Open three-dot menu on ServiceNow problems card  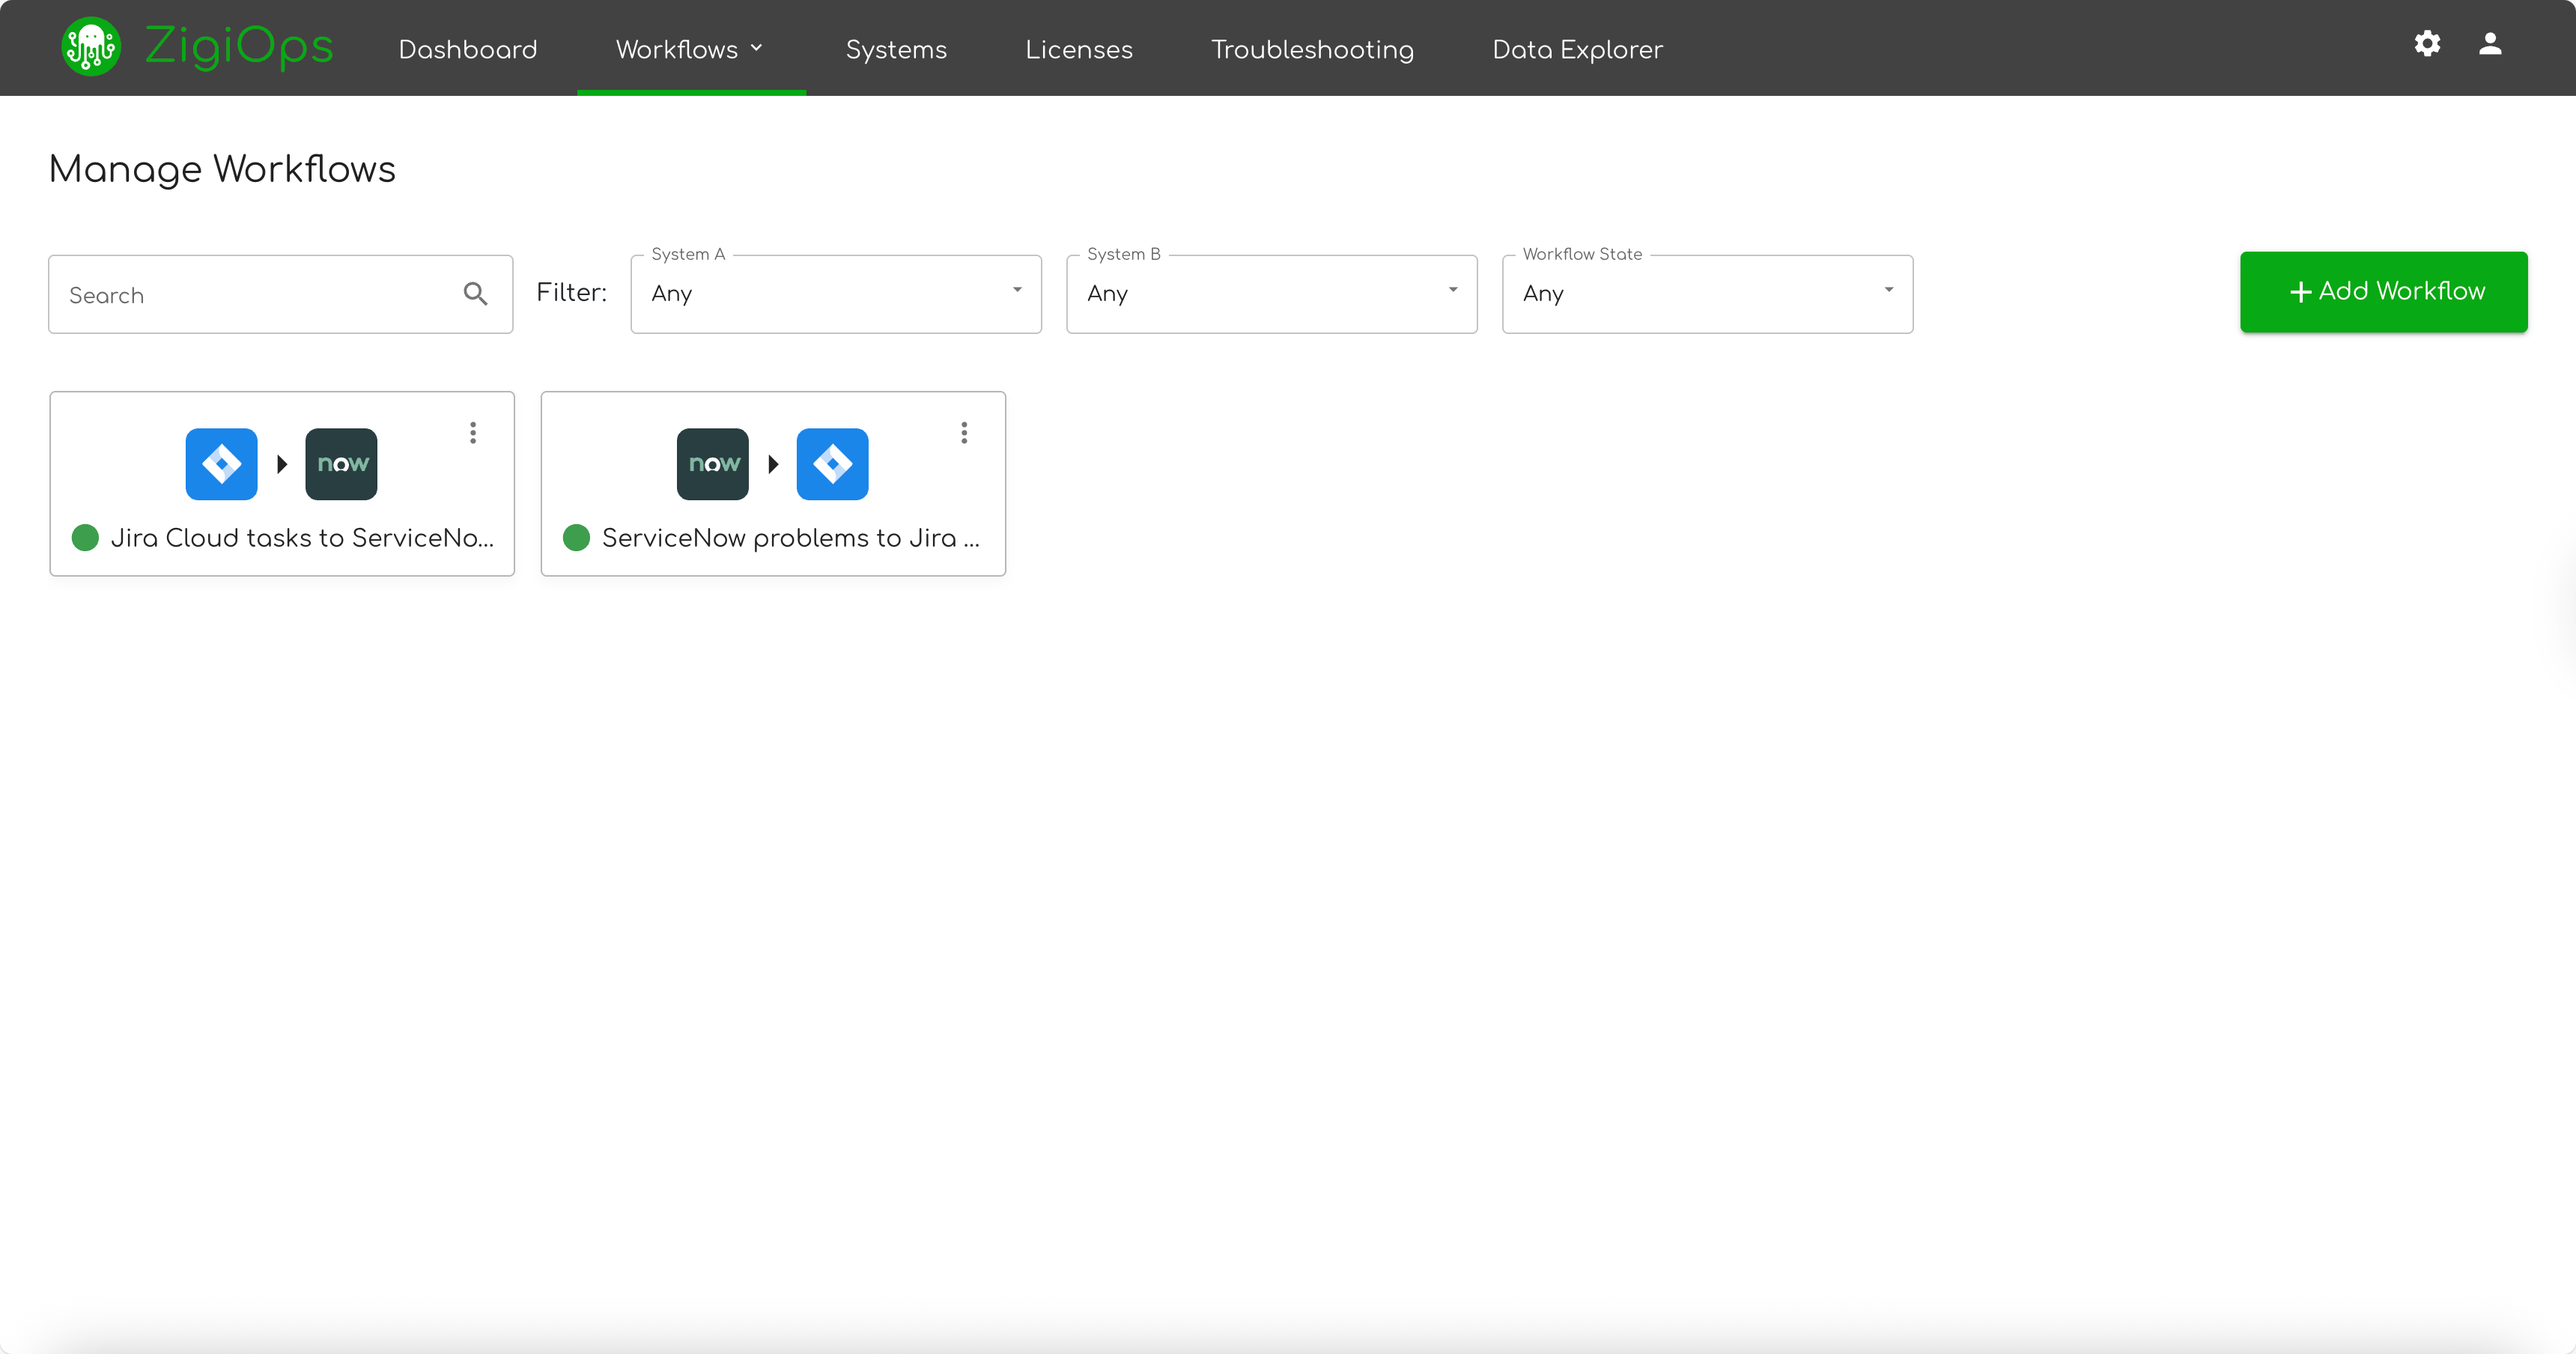(x=964, y=433)
